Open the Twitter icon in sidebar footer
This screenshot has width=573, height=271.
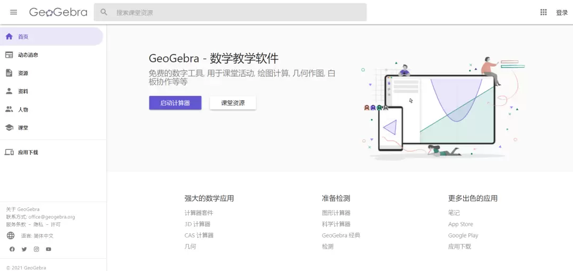coord(24,249)
